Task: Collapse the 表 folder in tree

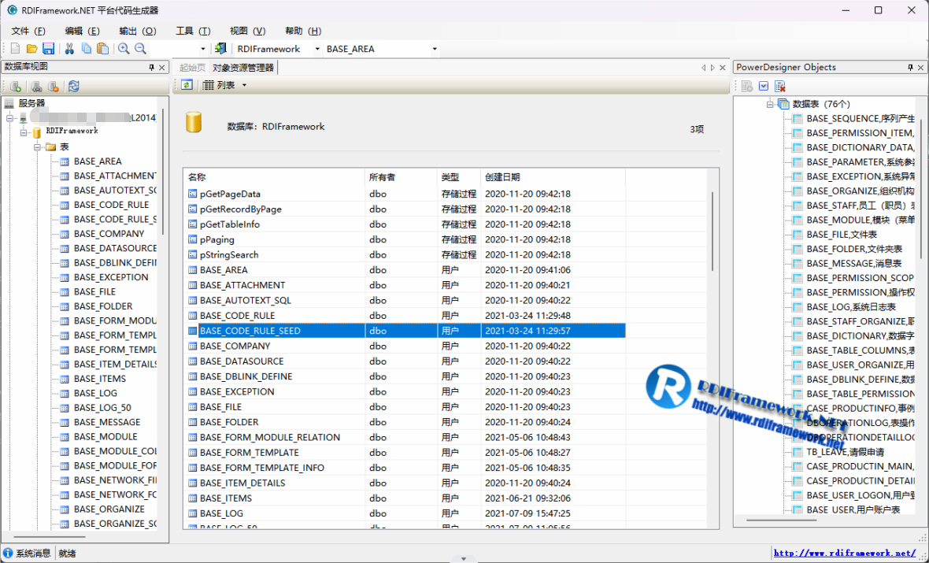Action: [x=37, y=147]
